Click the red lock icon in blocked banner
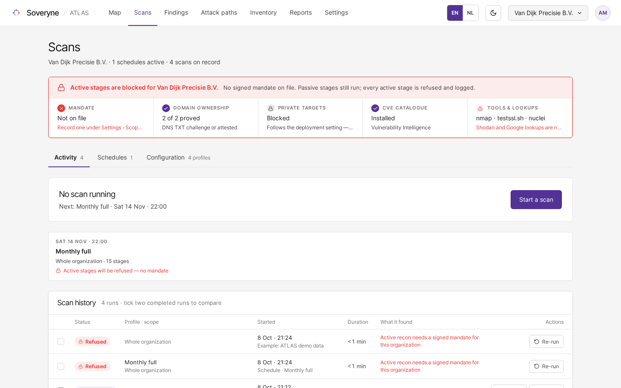Screen dimensions: 621x388 pos(61,88)
